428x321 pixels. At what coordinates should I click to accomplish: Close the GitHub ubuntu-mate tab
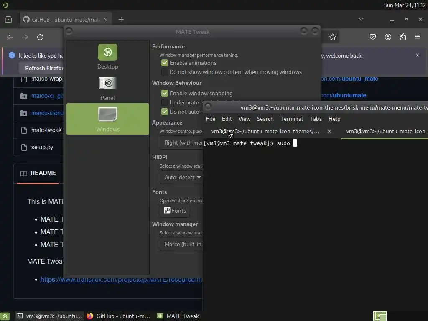click(105, 19)
